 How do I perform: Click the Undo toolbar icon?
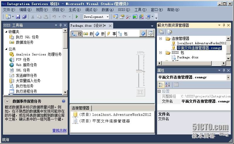[x=54, y=17]
